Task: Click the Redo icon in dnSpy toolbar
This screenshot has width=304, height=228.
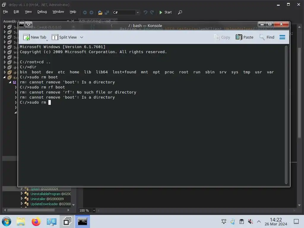Action: [152, 12]
